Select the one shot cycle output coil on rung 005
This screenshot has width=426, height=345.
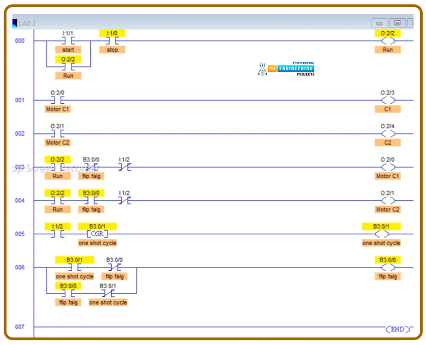381,234
